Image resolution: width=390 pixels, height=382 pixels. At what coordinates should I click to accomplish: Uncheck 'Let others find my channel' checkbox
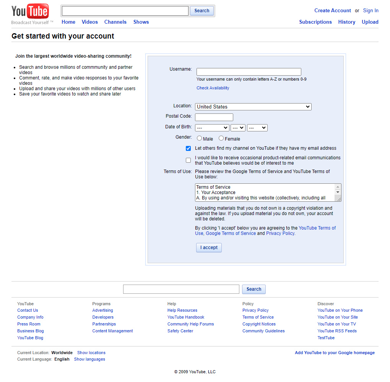point(188,148)
